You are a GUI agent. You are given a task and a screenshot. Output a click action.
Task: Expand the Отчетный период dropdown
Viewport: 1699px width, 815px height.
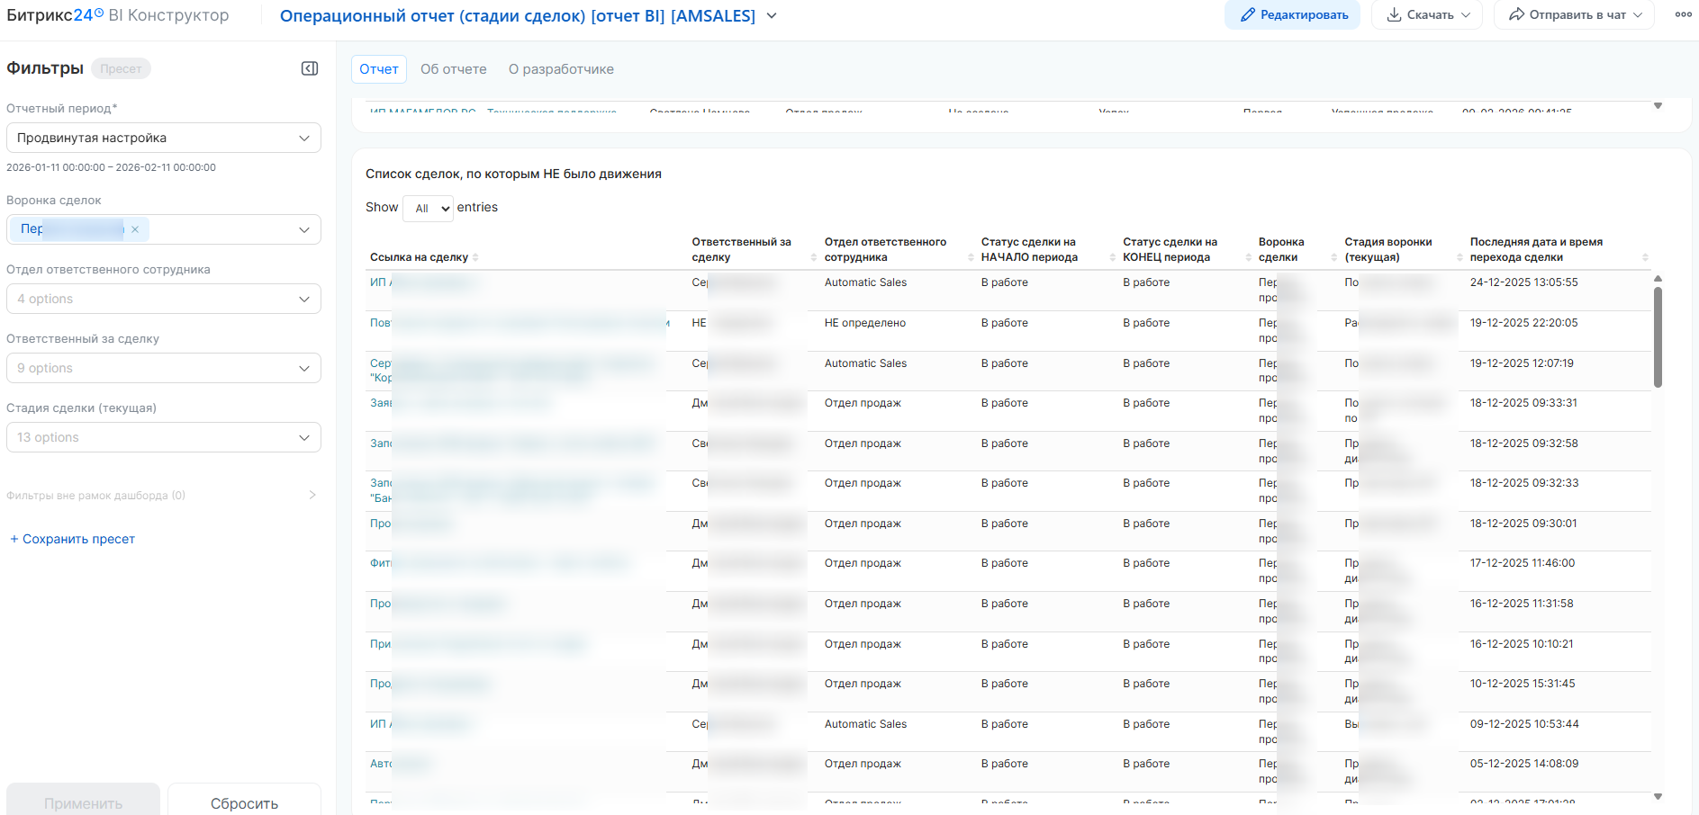(164, 138)
